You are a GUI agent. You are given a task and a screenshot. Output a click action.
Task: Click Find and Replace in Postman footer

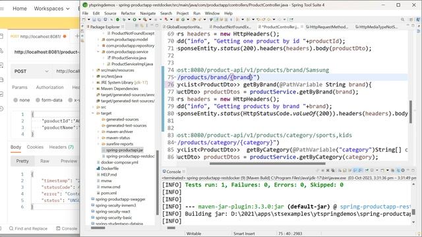(28, 228)
